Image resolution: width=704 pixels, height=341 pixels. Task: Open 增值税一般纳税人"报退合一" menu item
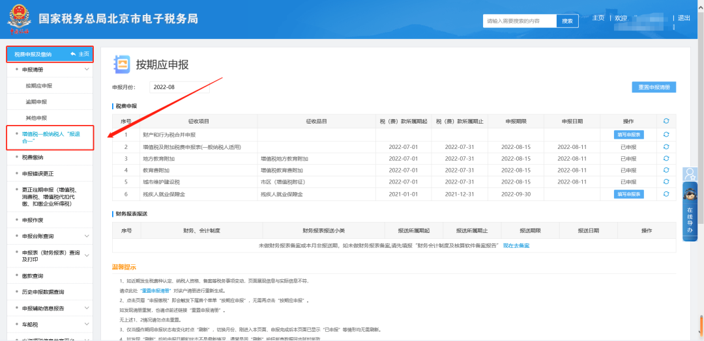coord(50,137)
